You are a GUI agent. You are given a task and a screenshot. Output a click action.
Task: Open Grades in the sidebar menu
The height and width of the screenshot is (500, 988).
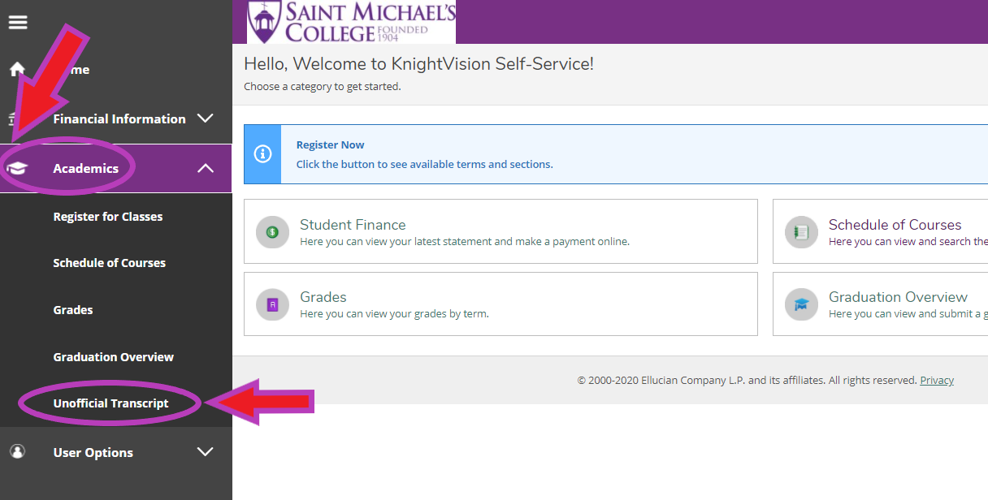73,310
